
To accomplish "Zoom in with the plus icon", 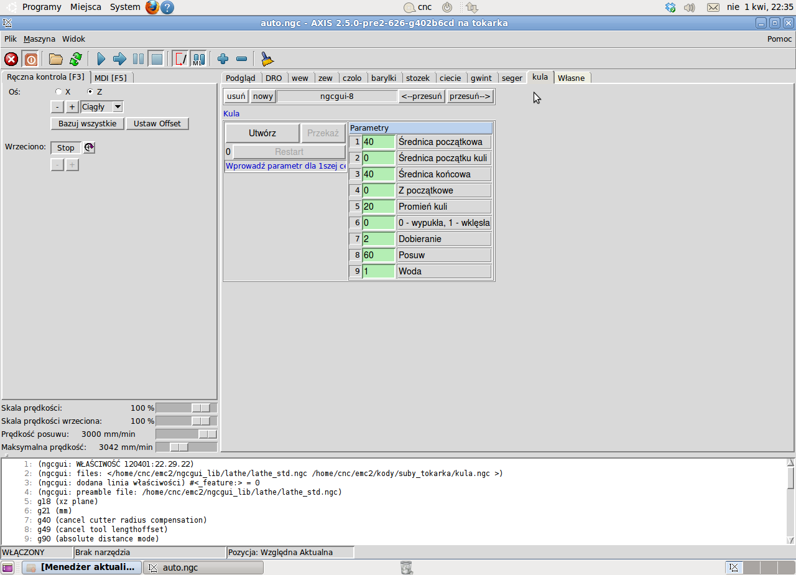I will point(223,59).
